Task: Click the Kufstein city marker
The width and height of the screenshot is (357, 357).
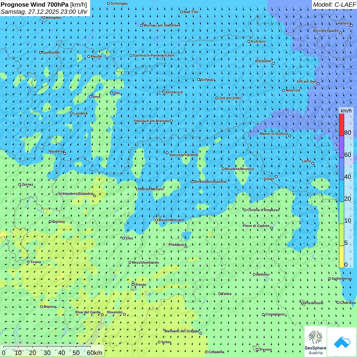Action: 249,41
